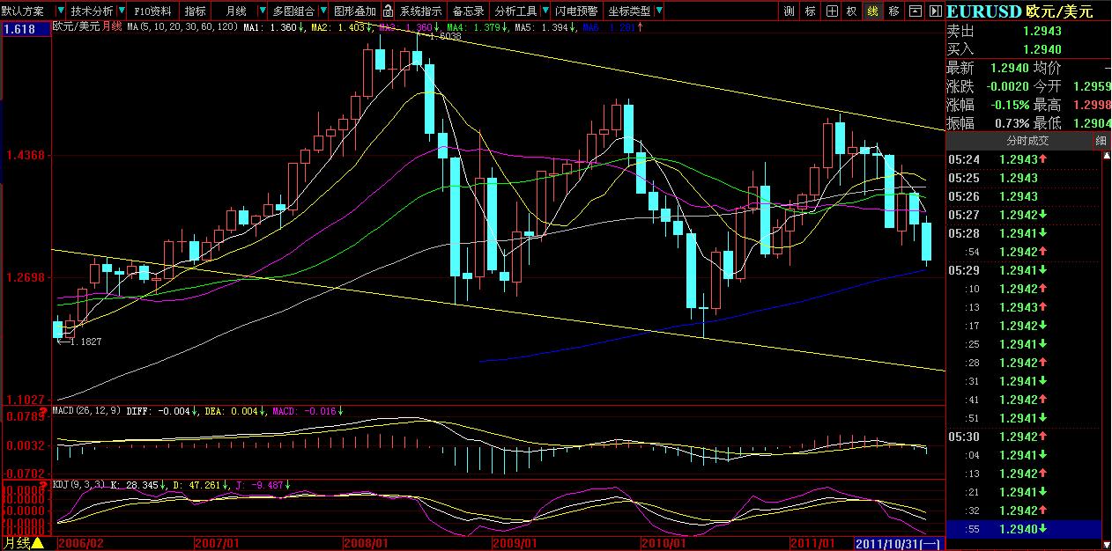
Task: Click the 1.618 value box
Action: (x=25, y=29)
